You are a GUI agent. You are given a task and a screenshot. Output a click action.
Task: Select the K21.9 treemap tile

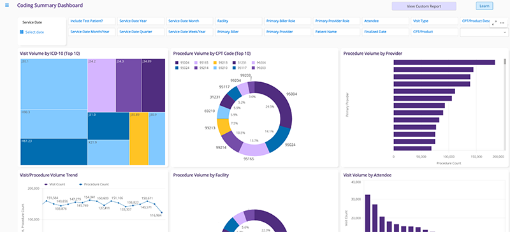pyautogui.click(x=108, y=152)
